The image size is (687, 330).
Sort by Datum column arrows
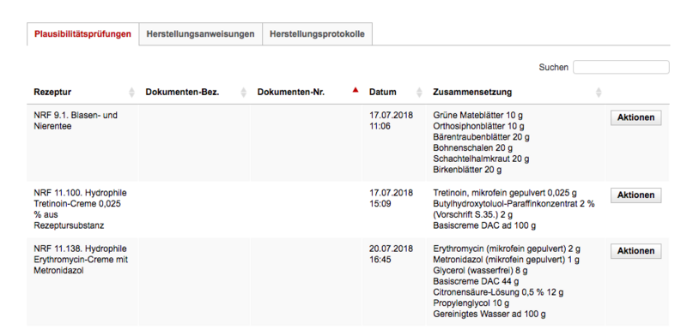[419, 93]
